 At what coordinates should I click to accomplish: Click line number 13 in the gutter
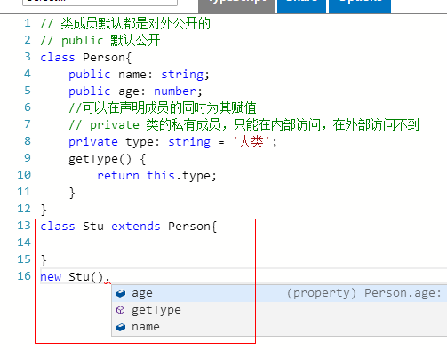click(24, 226)
